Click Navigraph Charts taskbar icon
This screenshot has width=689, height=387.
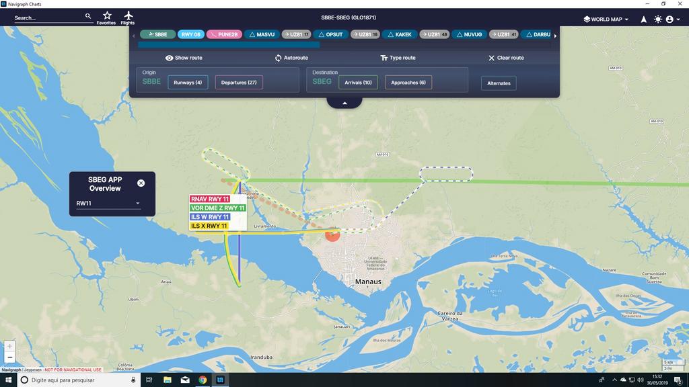pos(220,380)
